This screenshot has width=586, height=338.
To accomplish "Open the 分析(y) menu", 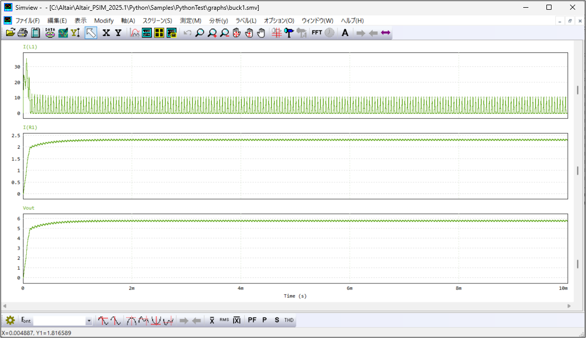I will [x=218, y=21].
